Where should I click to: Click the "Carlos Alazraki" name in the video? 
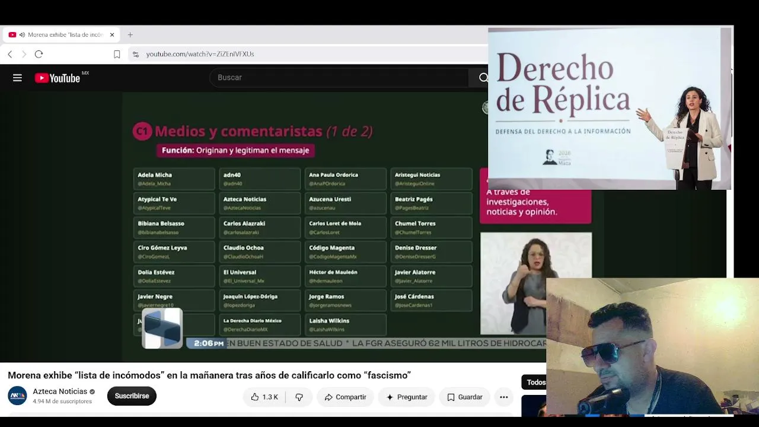(x=244, y=224)
